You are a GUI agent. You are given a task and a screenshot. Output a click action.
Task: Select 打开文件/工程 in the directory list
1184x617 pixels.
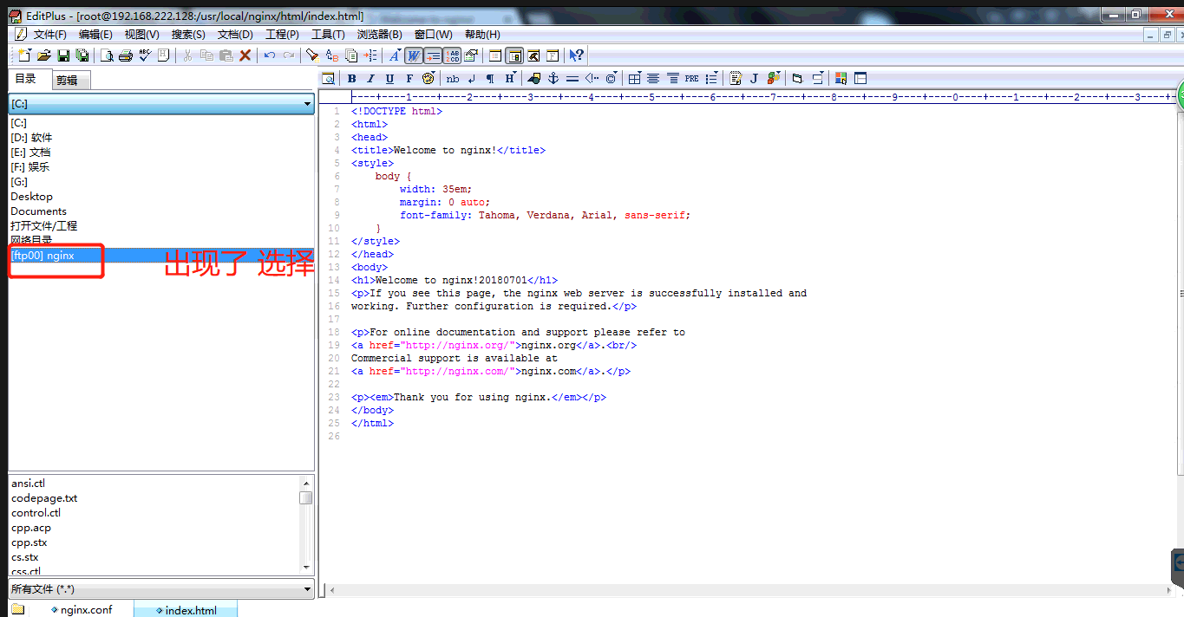pos(161,225)
